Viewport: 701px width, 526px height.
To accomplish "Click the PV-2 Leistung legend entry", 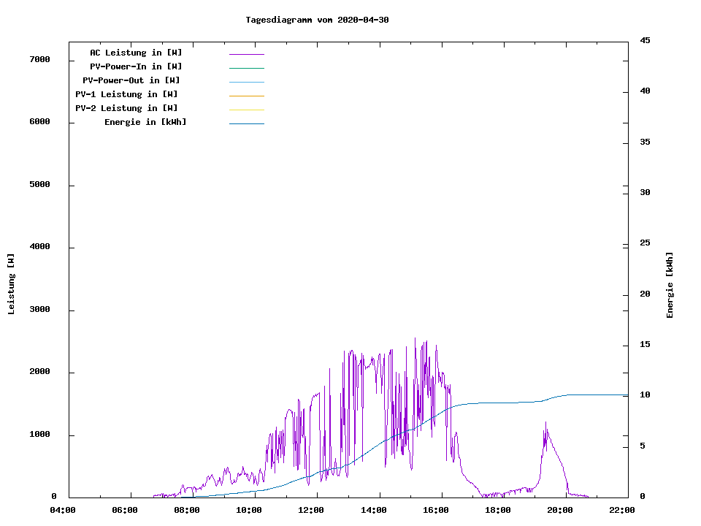I will click(x=126, y=108).
